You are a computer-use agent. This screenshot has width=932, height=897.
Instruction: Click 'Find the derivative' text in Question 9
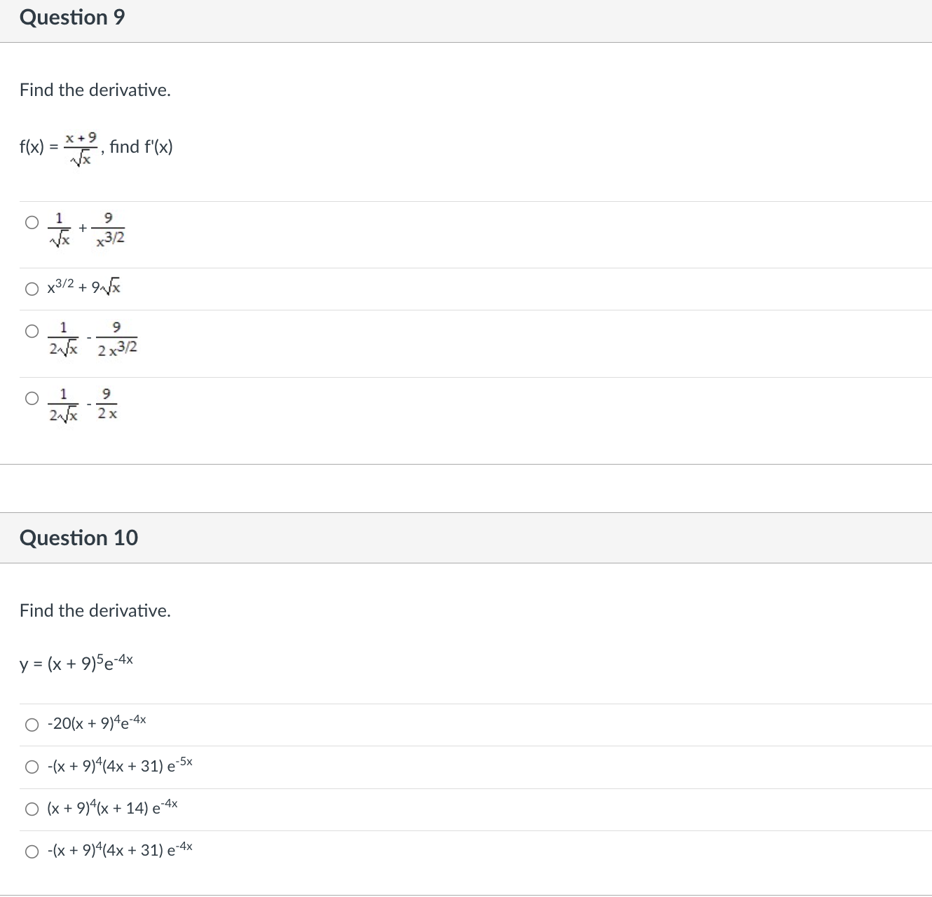(x=95, y=90)
